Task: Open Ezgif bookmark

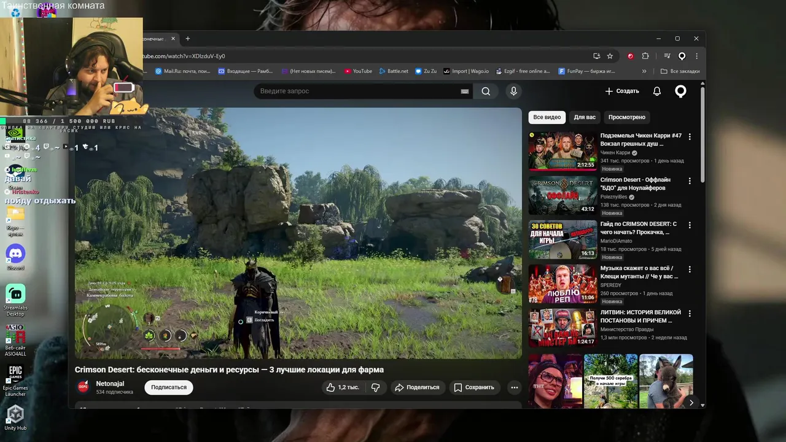Action: [523, 71]
